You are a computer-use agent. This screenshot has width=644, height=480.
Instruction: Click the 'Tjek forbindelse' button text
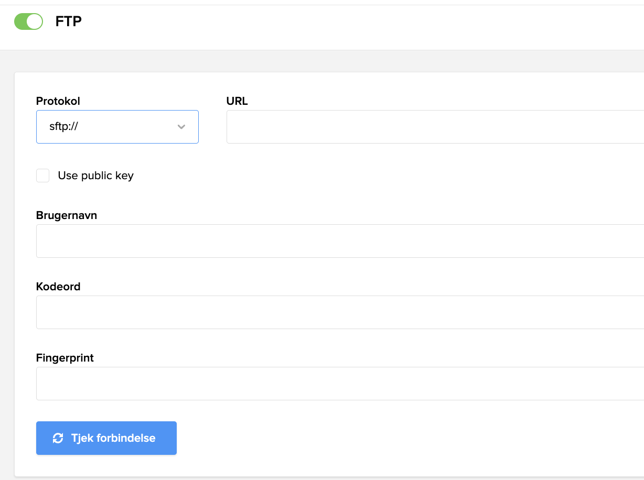[x=113, y=438]
